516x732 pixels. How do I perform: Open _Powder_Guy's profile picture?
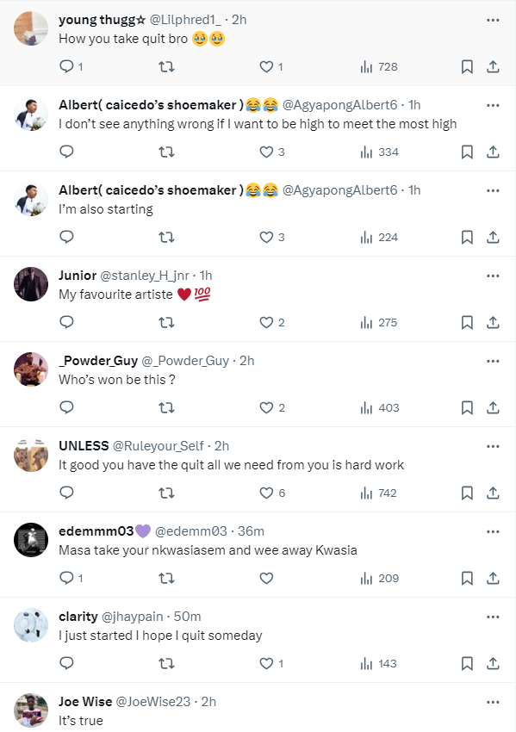pyautogui.click(x=31, y=369)
